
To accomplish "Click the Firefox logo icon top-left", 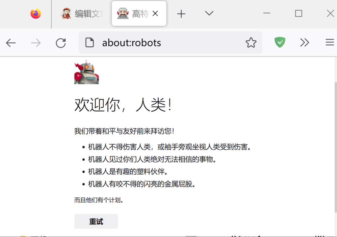I will [x=35, y=13].
